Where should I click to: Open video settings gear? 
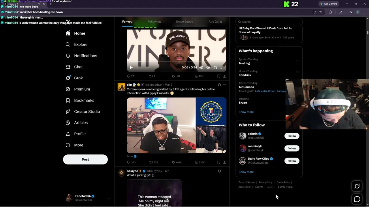pyautogui.click(x=208, y=68)
